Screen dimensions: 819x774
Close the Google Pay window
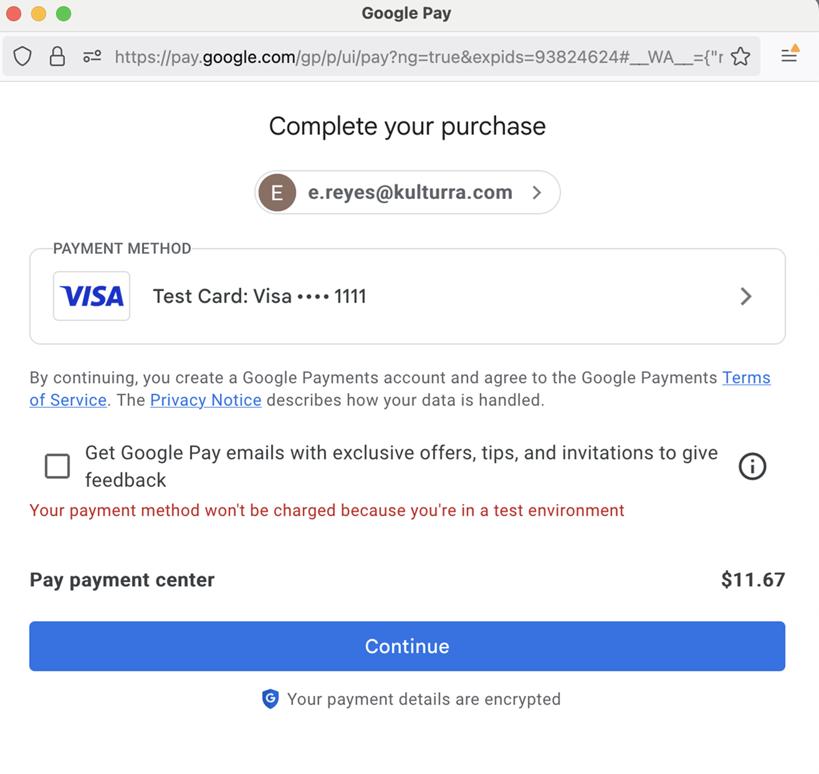click(x=14, y=13)
